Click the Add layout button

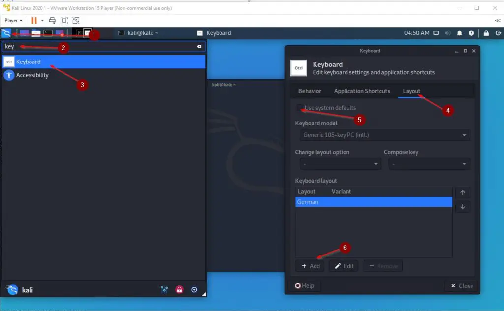pyautogui.click(x=311, y=266)
